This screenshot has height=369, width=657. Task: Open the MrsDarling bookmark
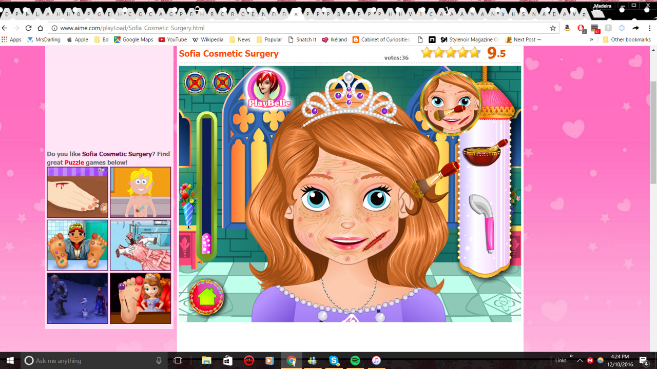[x=44, y=39]
